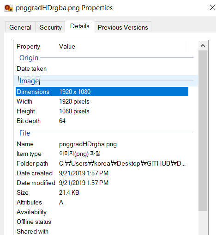The width and height of the screenshot is (216, 235).
Task: Click the Attributes value A
Action: [x=61, y=202]
